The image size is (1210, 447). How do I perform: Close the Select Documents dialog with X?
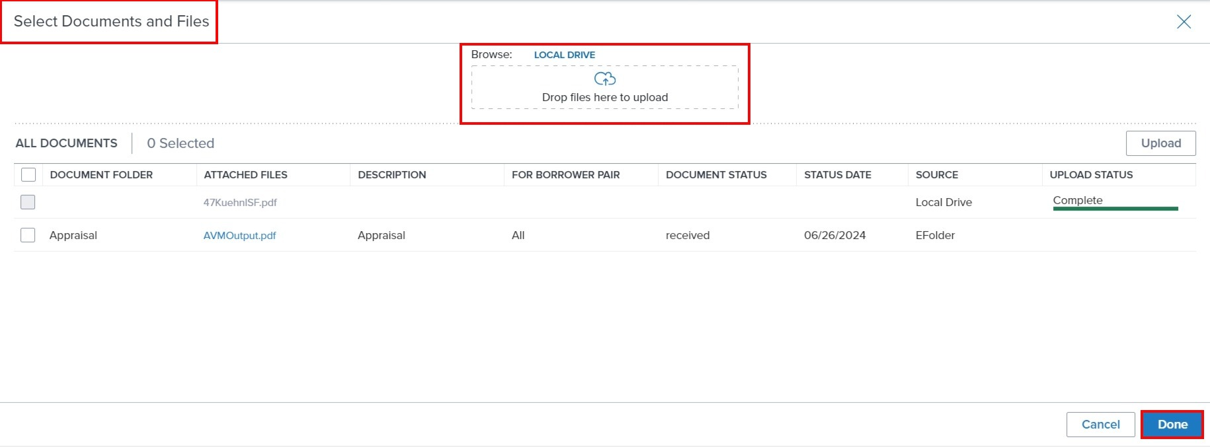point(1184,22)
